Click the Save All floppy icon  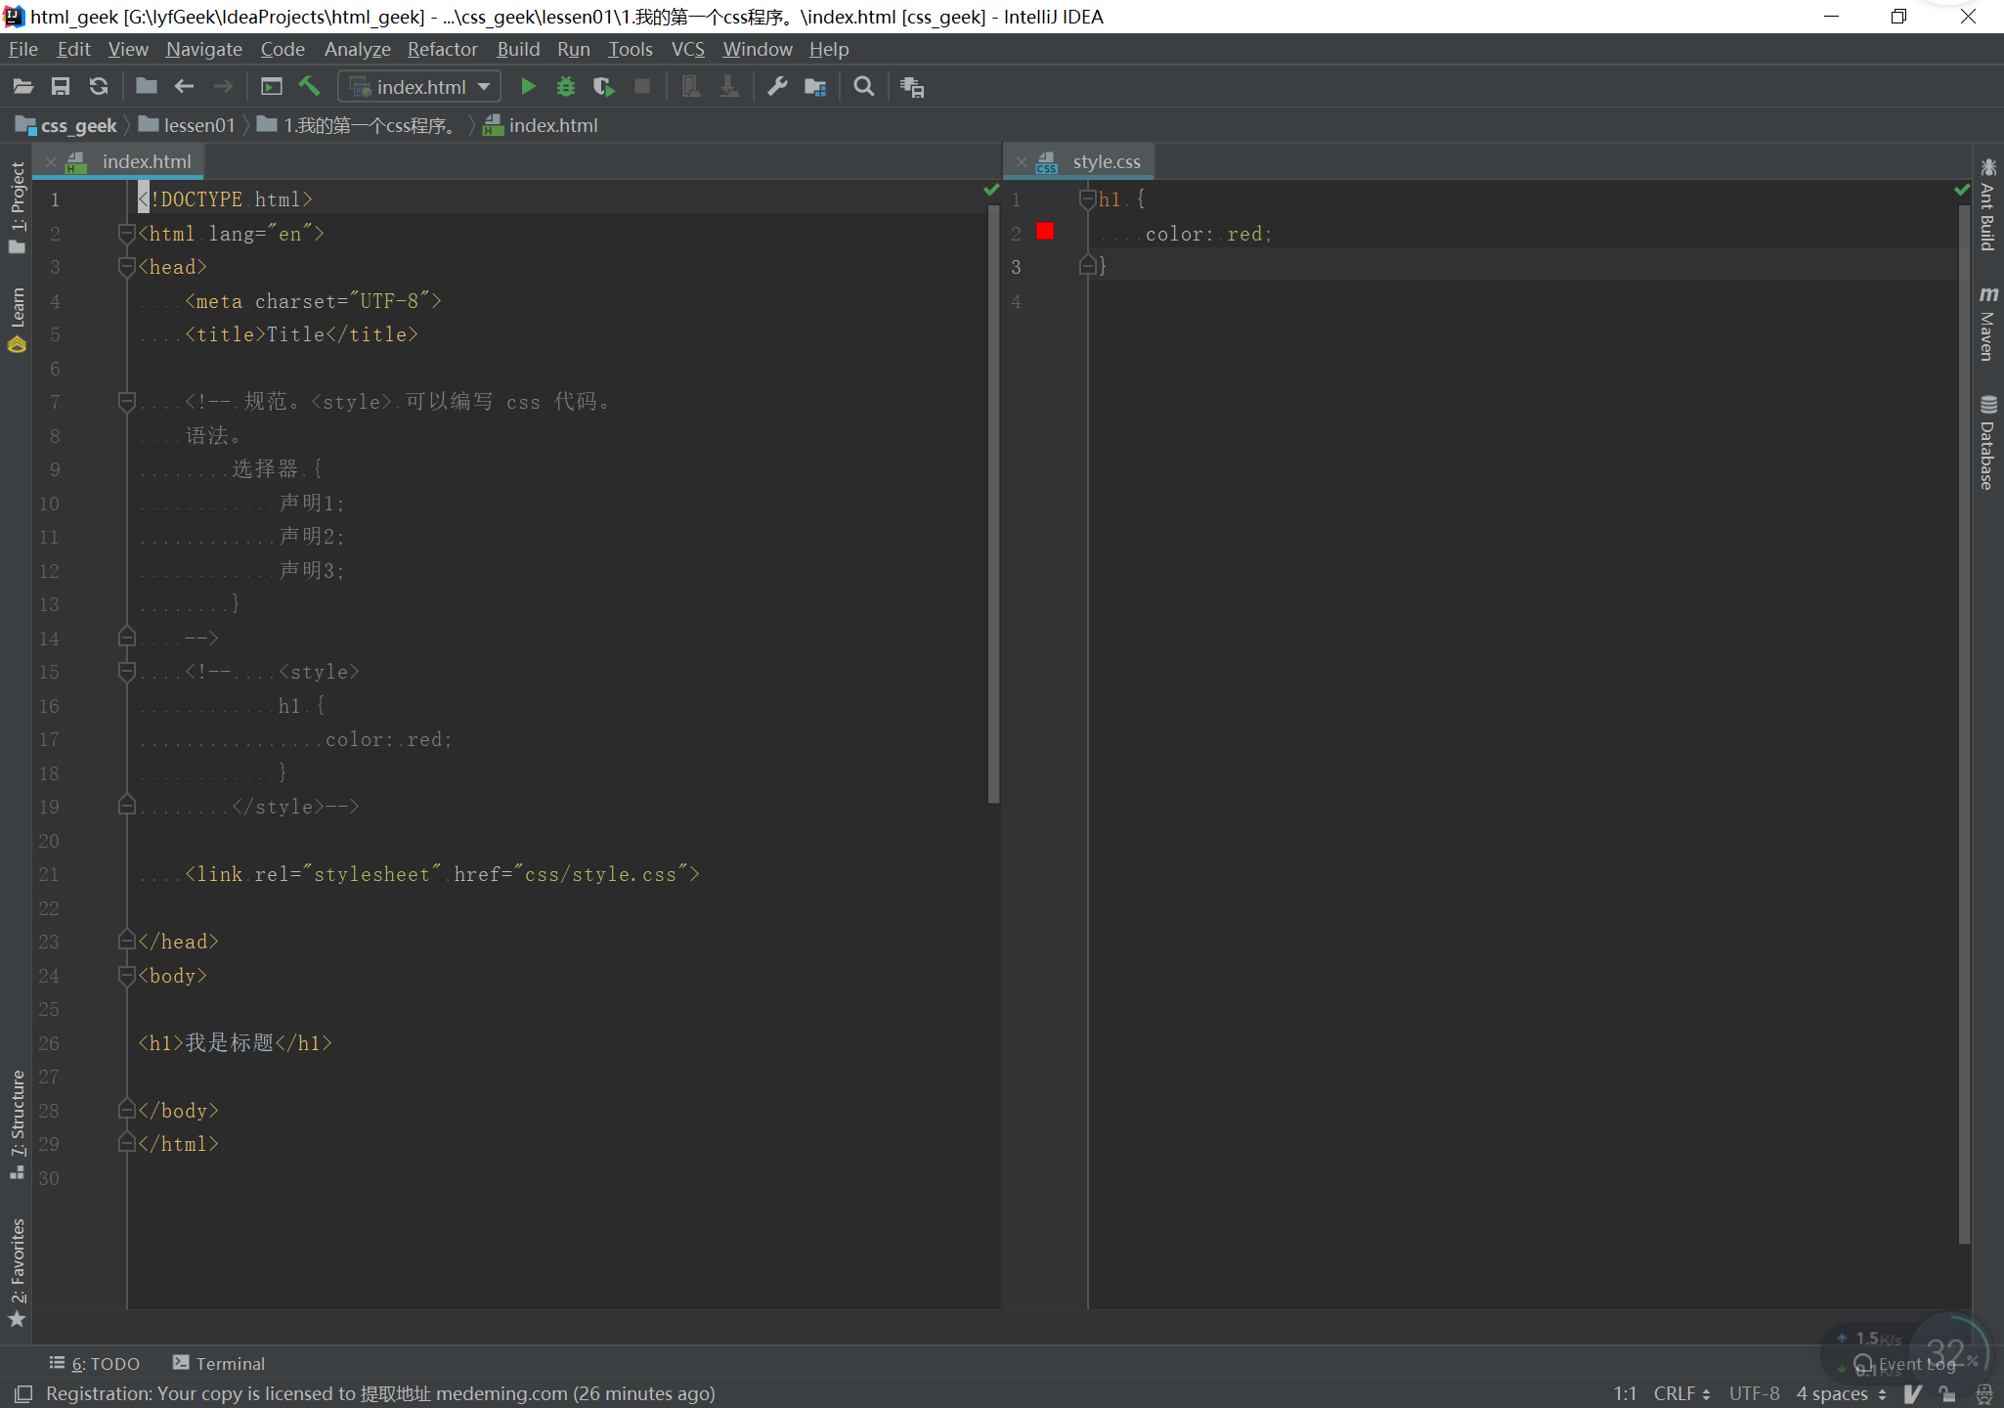pyautogui.click(x=61, y=87)
